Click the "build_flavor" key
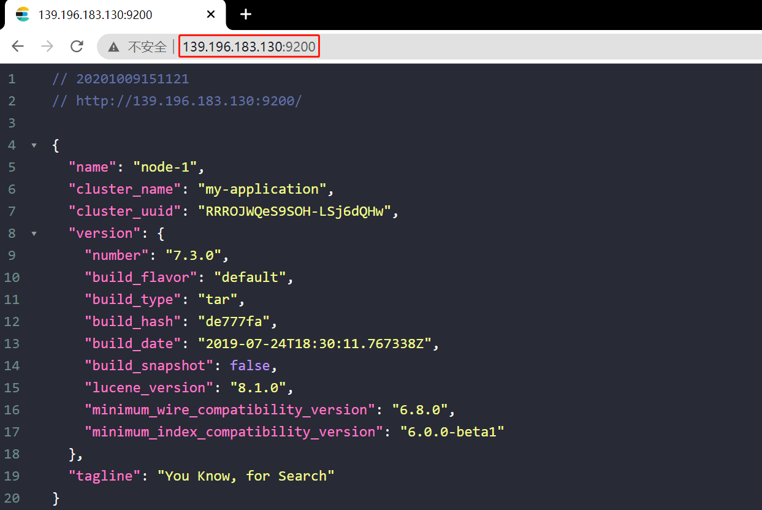This screenshot has width=762, height=510. pos(140,278)
